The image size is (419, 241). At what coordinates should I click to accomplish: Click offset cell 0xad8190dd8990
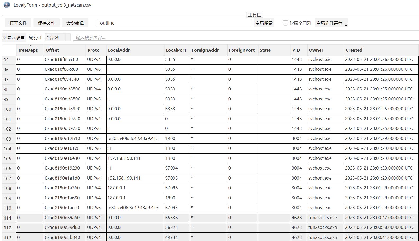[x=65, y=109]
